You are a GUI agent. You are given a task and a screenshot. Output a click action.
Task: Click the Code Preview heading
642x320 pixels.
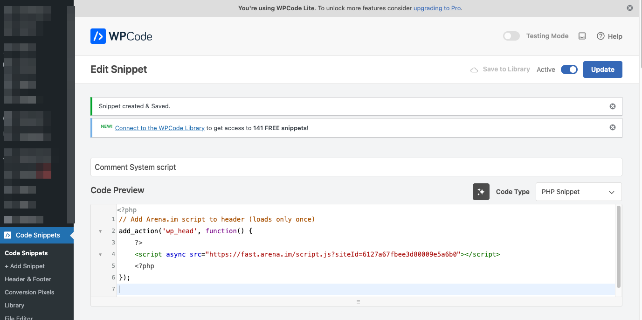[x=117, y=190]
